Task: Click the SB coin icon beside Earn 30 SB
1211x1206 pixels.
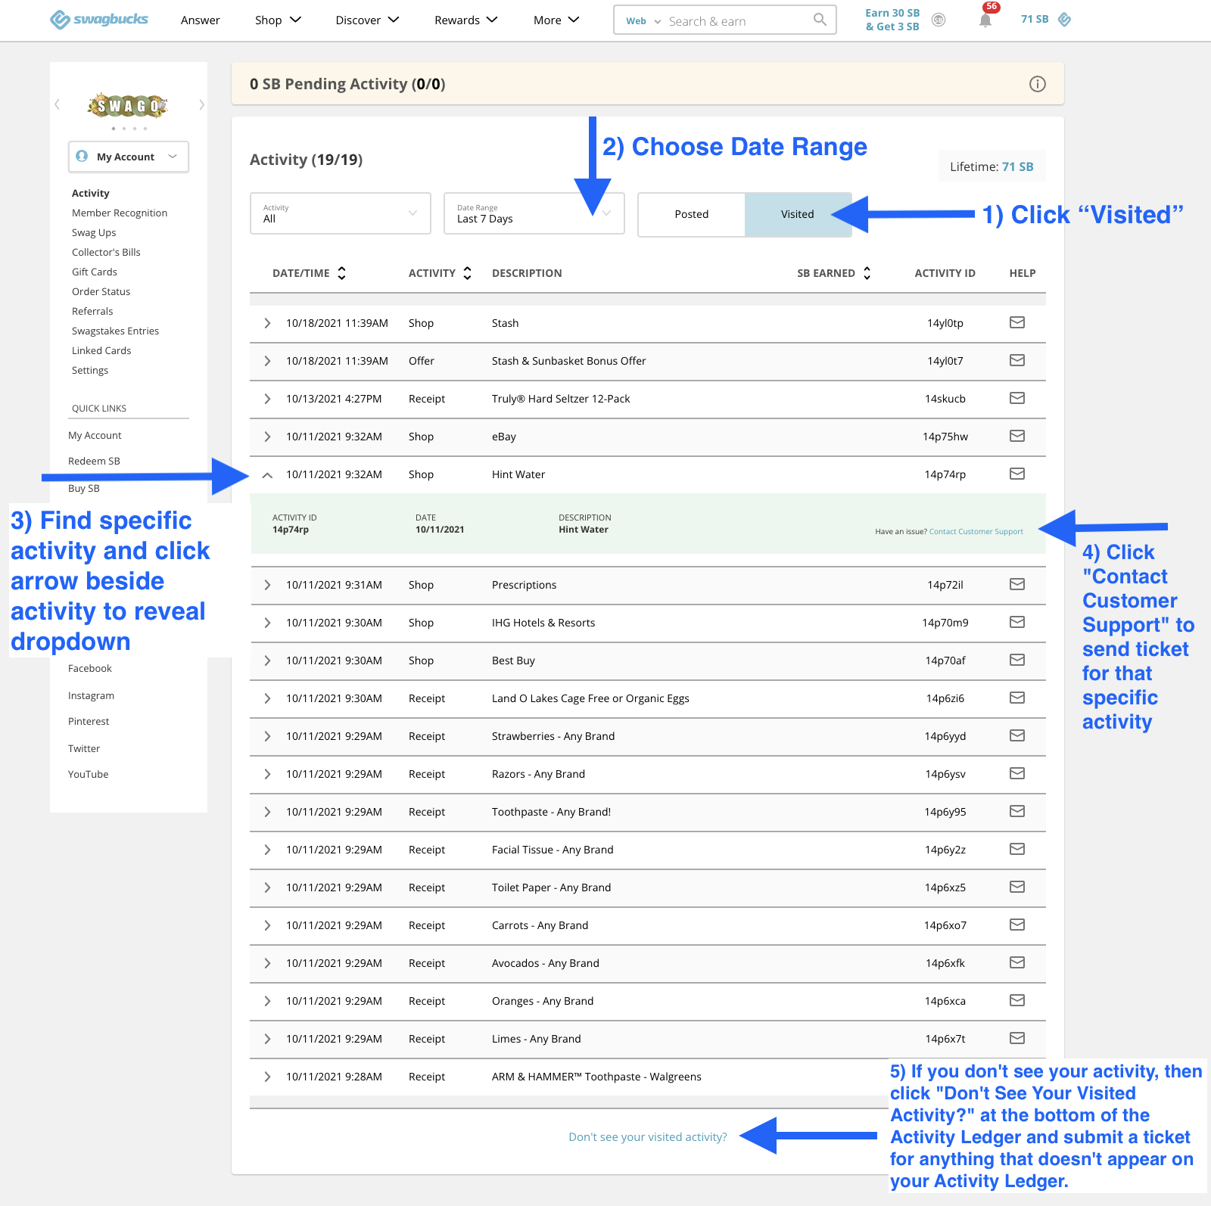Action: [939, 20]
